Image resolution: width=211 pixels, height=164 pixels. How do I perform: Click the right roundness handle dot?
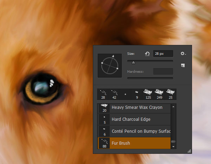(117, 68)
